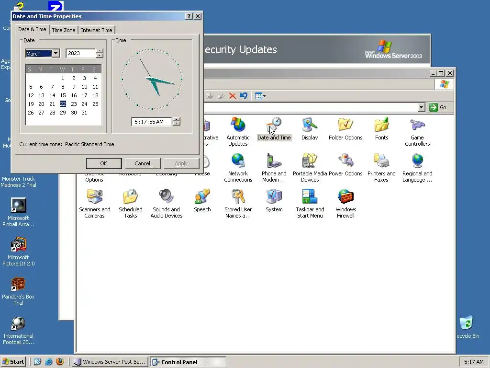Click the help question mark button in dialog
Screen dimensions: 490x368
click(189, 16)
